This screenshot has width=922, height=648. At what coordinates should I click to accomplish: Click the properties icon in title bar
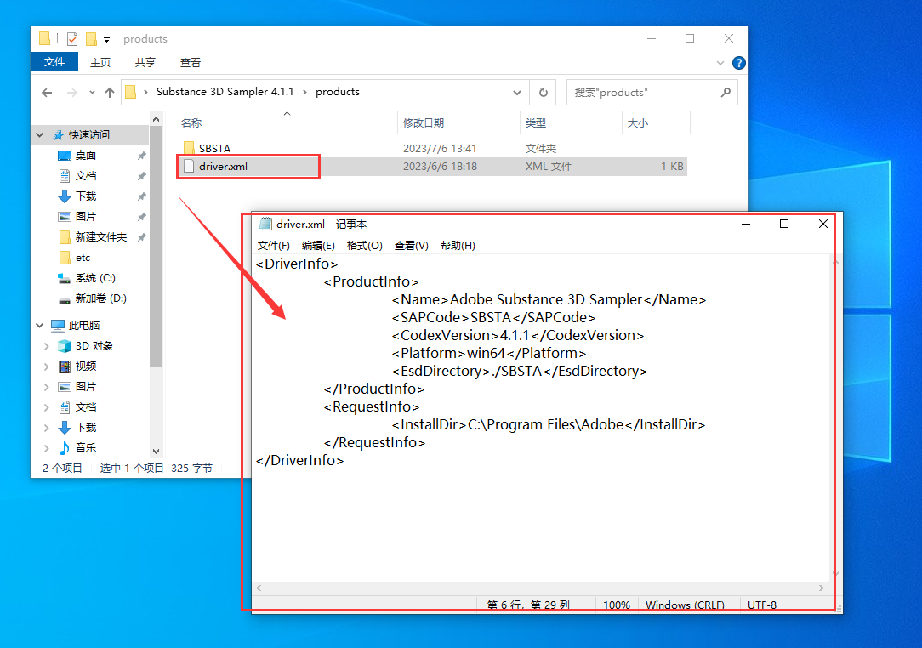point(71,39)
